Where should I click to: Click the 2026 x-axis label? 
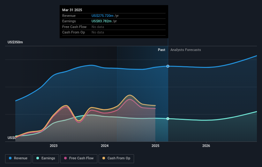click(x=206, y=146)
